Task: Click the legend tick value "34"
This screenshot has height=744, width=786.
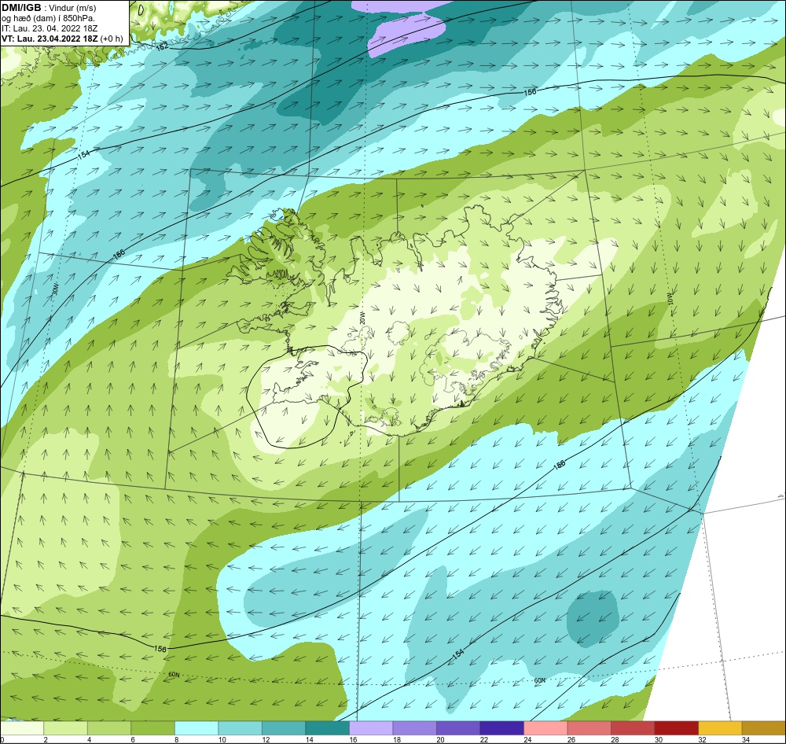Action: tap(745, 739)
